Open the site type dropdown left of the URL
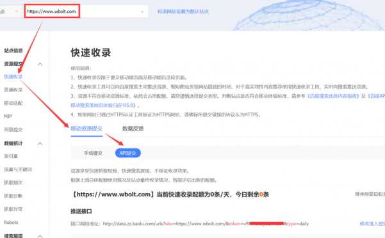Screen dimensions: 385x238 tap(10, 12)
